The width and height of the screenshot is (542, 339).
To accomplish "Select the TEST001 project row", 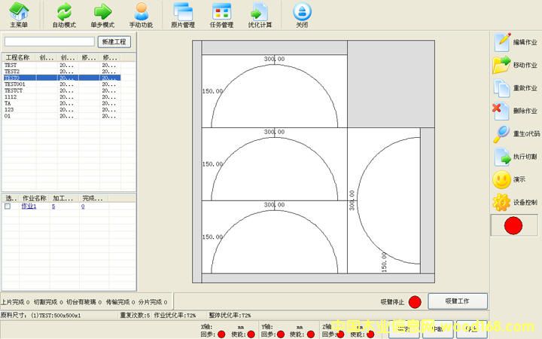I will tap(15, 84).
